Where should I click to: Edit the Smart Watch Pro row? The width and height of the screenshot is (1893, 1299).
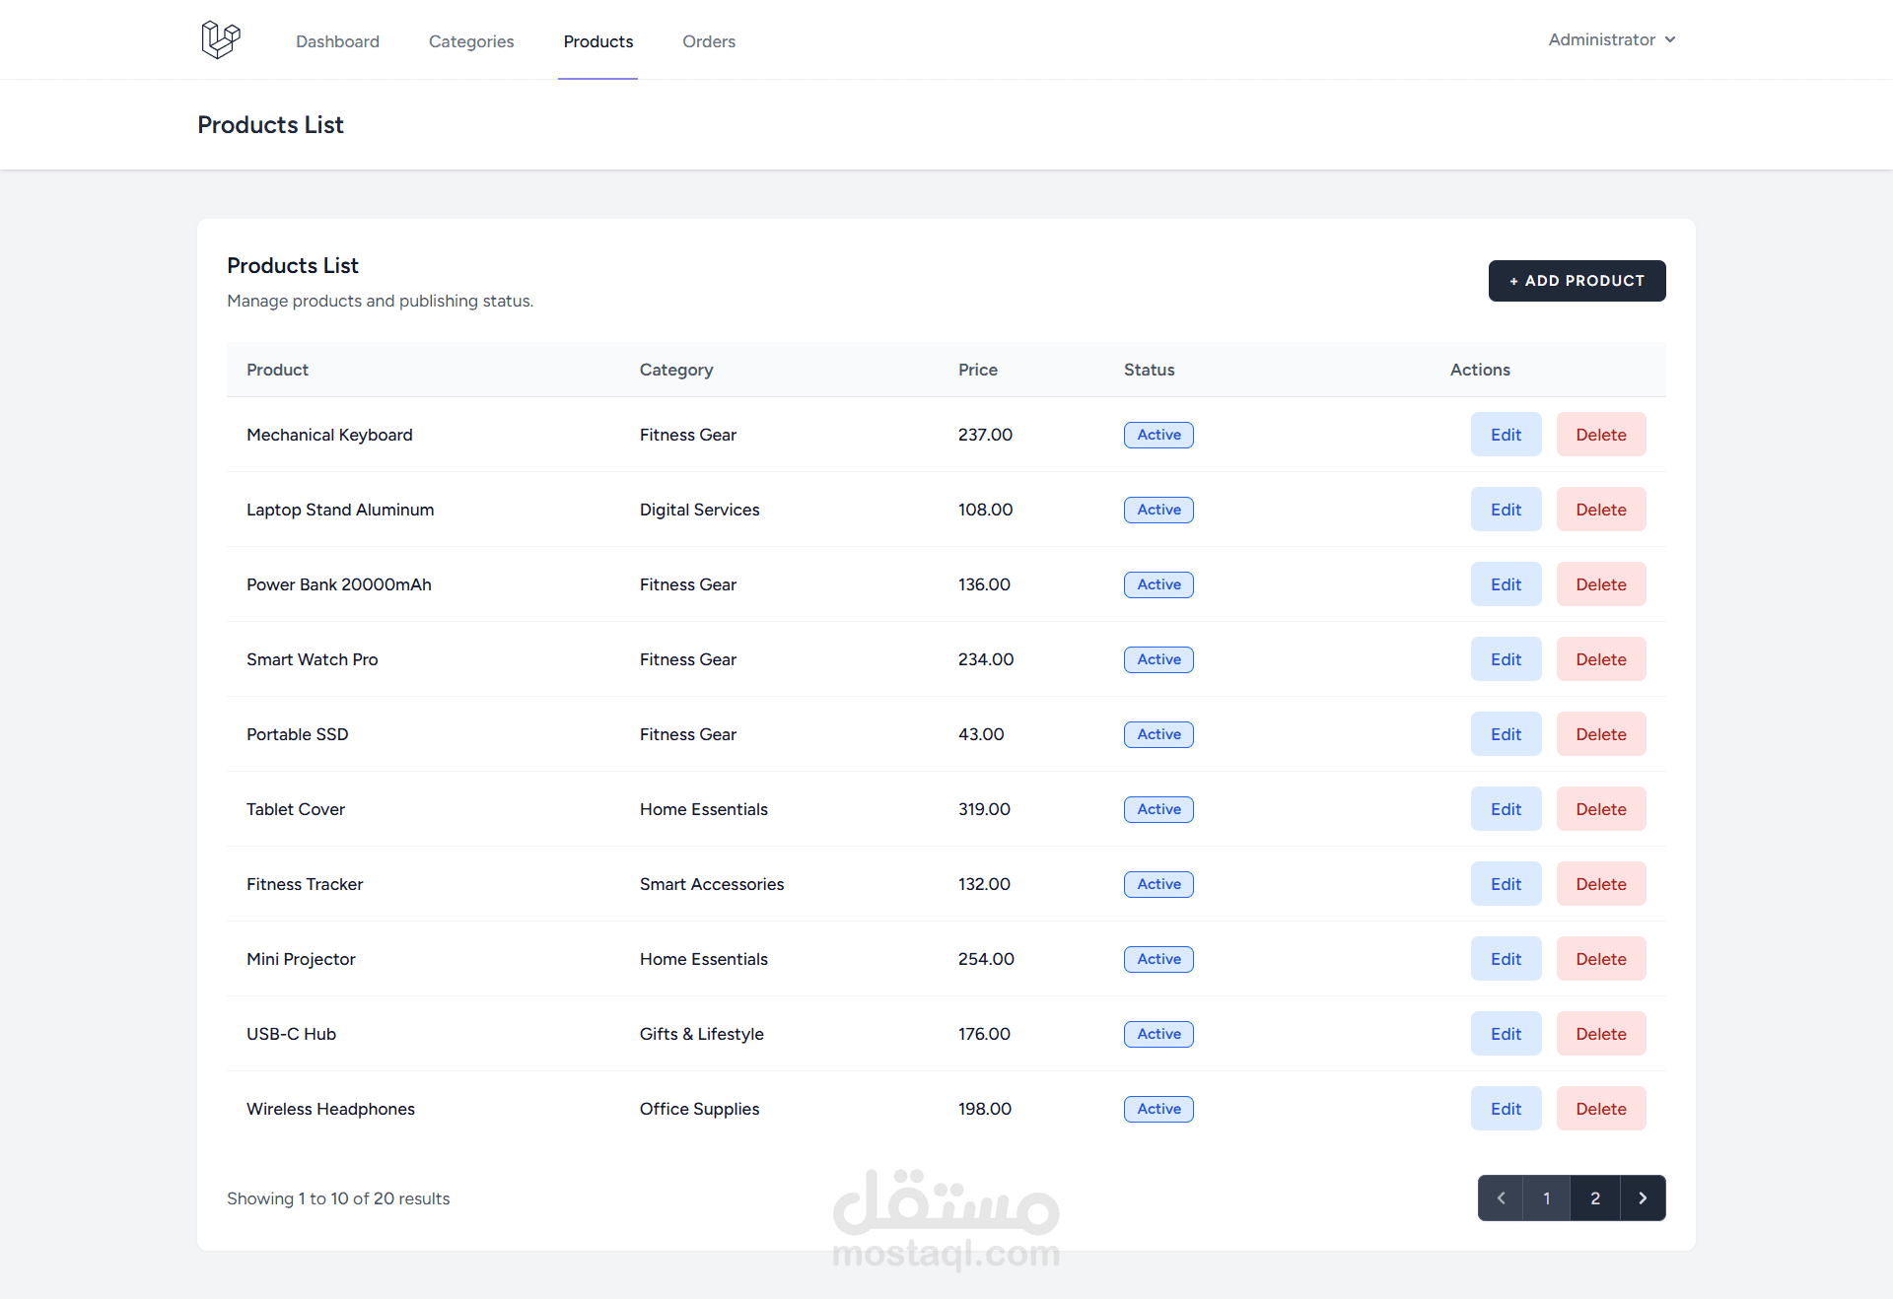[x=1506, y=659]
